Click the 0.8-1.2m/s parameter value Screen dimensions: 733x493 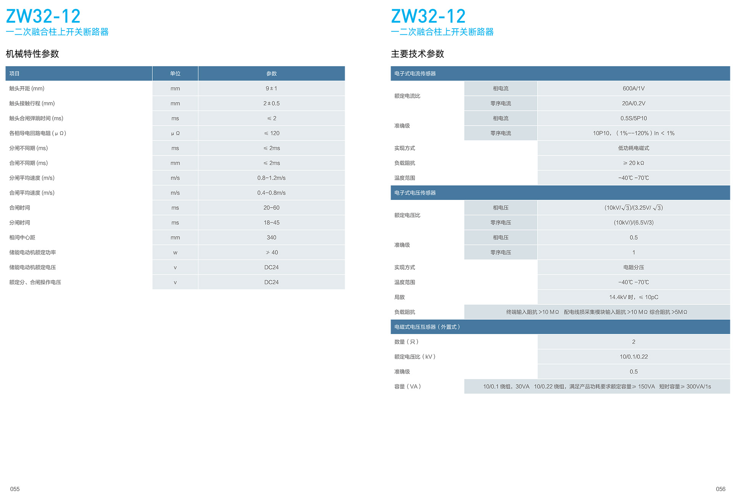pos(271,178)
